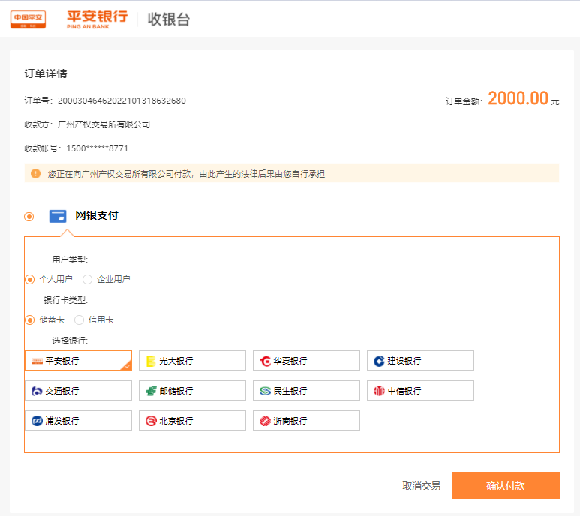The width and height of the screenshot is (580, 516).
Task: Choose 浦发银行 bank tile
Action: 79,420
